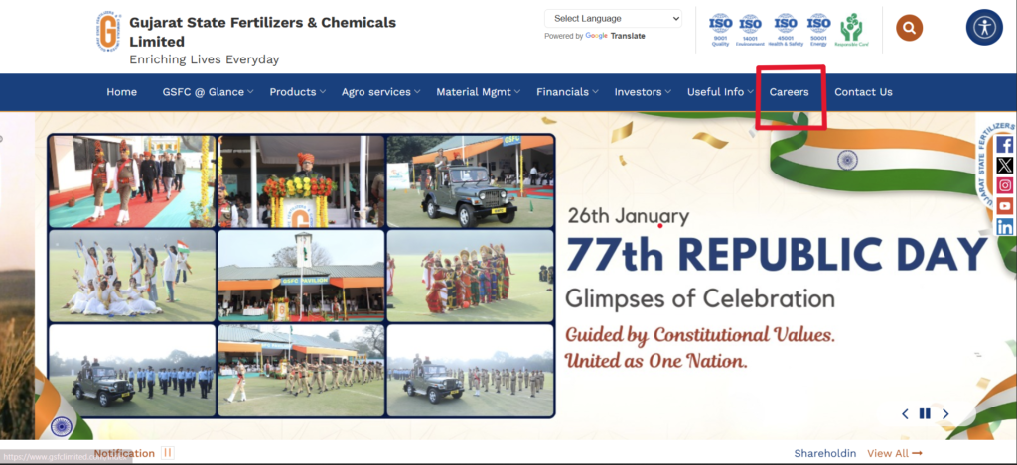Go to previous banner slide arrow
Screen dimensions: 1017x465
click(905, 413)
